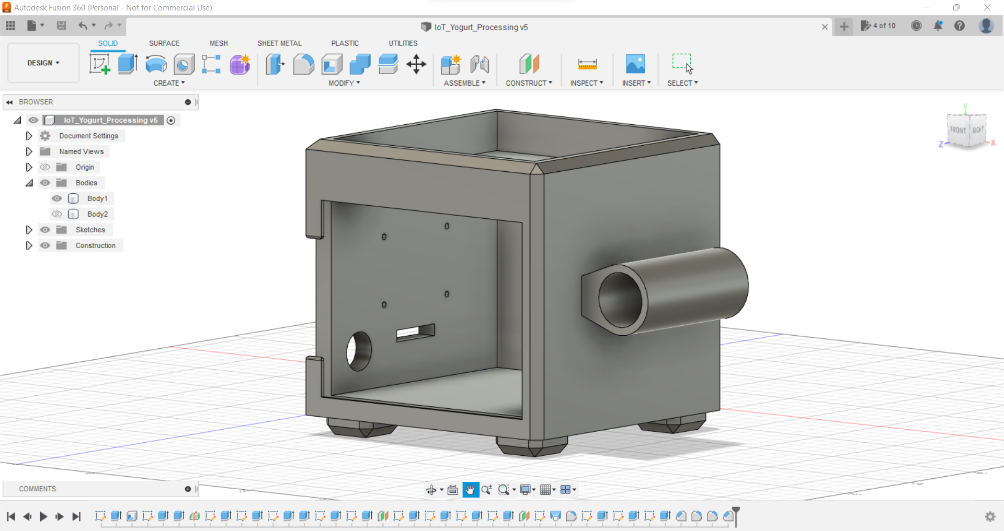Activate the Pan tool in navigation bar
The image size is (1004, 531).
[470, 490]
